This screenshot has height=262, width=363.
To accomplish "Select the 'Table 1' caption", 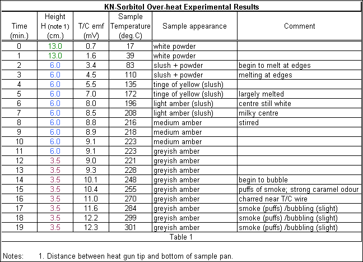I will click(x=182, y=237).
